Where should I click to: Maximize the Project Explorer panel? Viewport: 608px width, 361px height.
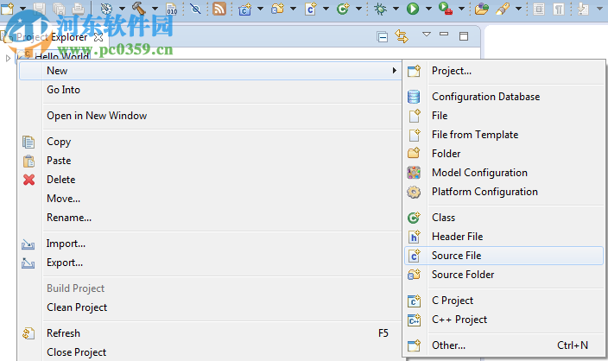coord(464,36)
